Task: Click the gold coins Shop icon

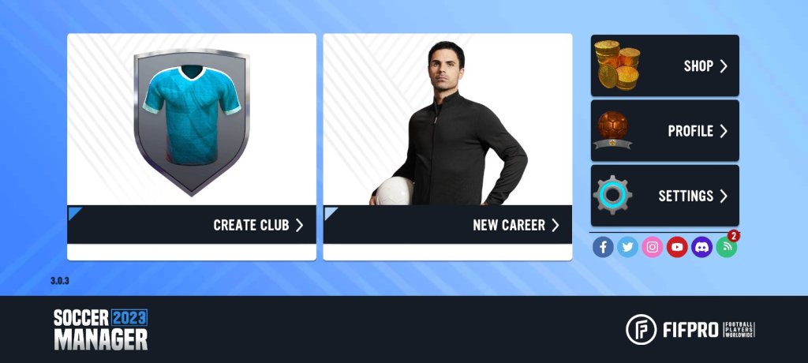Action: [617, 65]
